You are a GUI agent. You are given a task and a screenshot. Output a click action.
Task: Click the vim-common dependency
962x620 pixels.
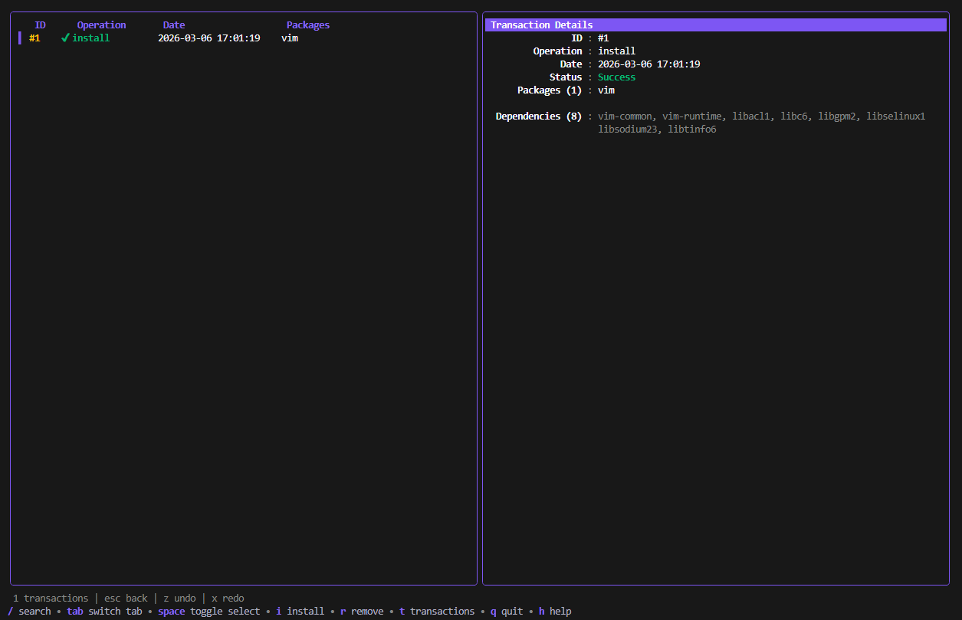pos(625,116)
